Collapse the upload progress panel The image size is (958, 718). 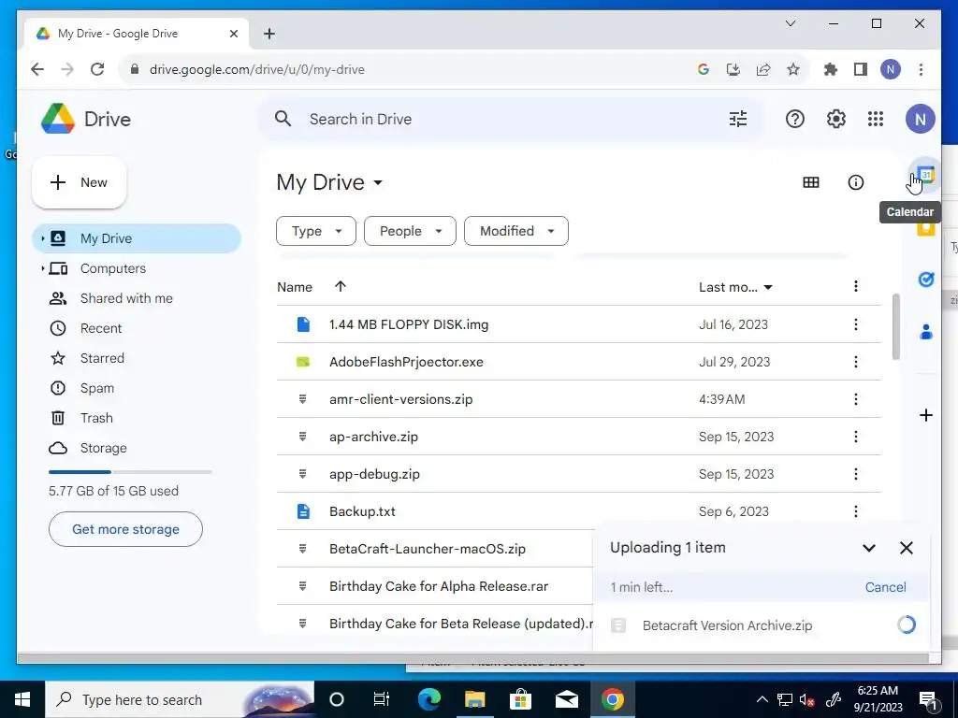[x=868, y=548]
